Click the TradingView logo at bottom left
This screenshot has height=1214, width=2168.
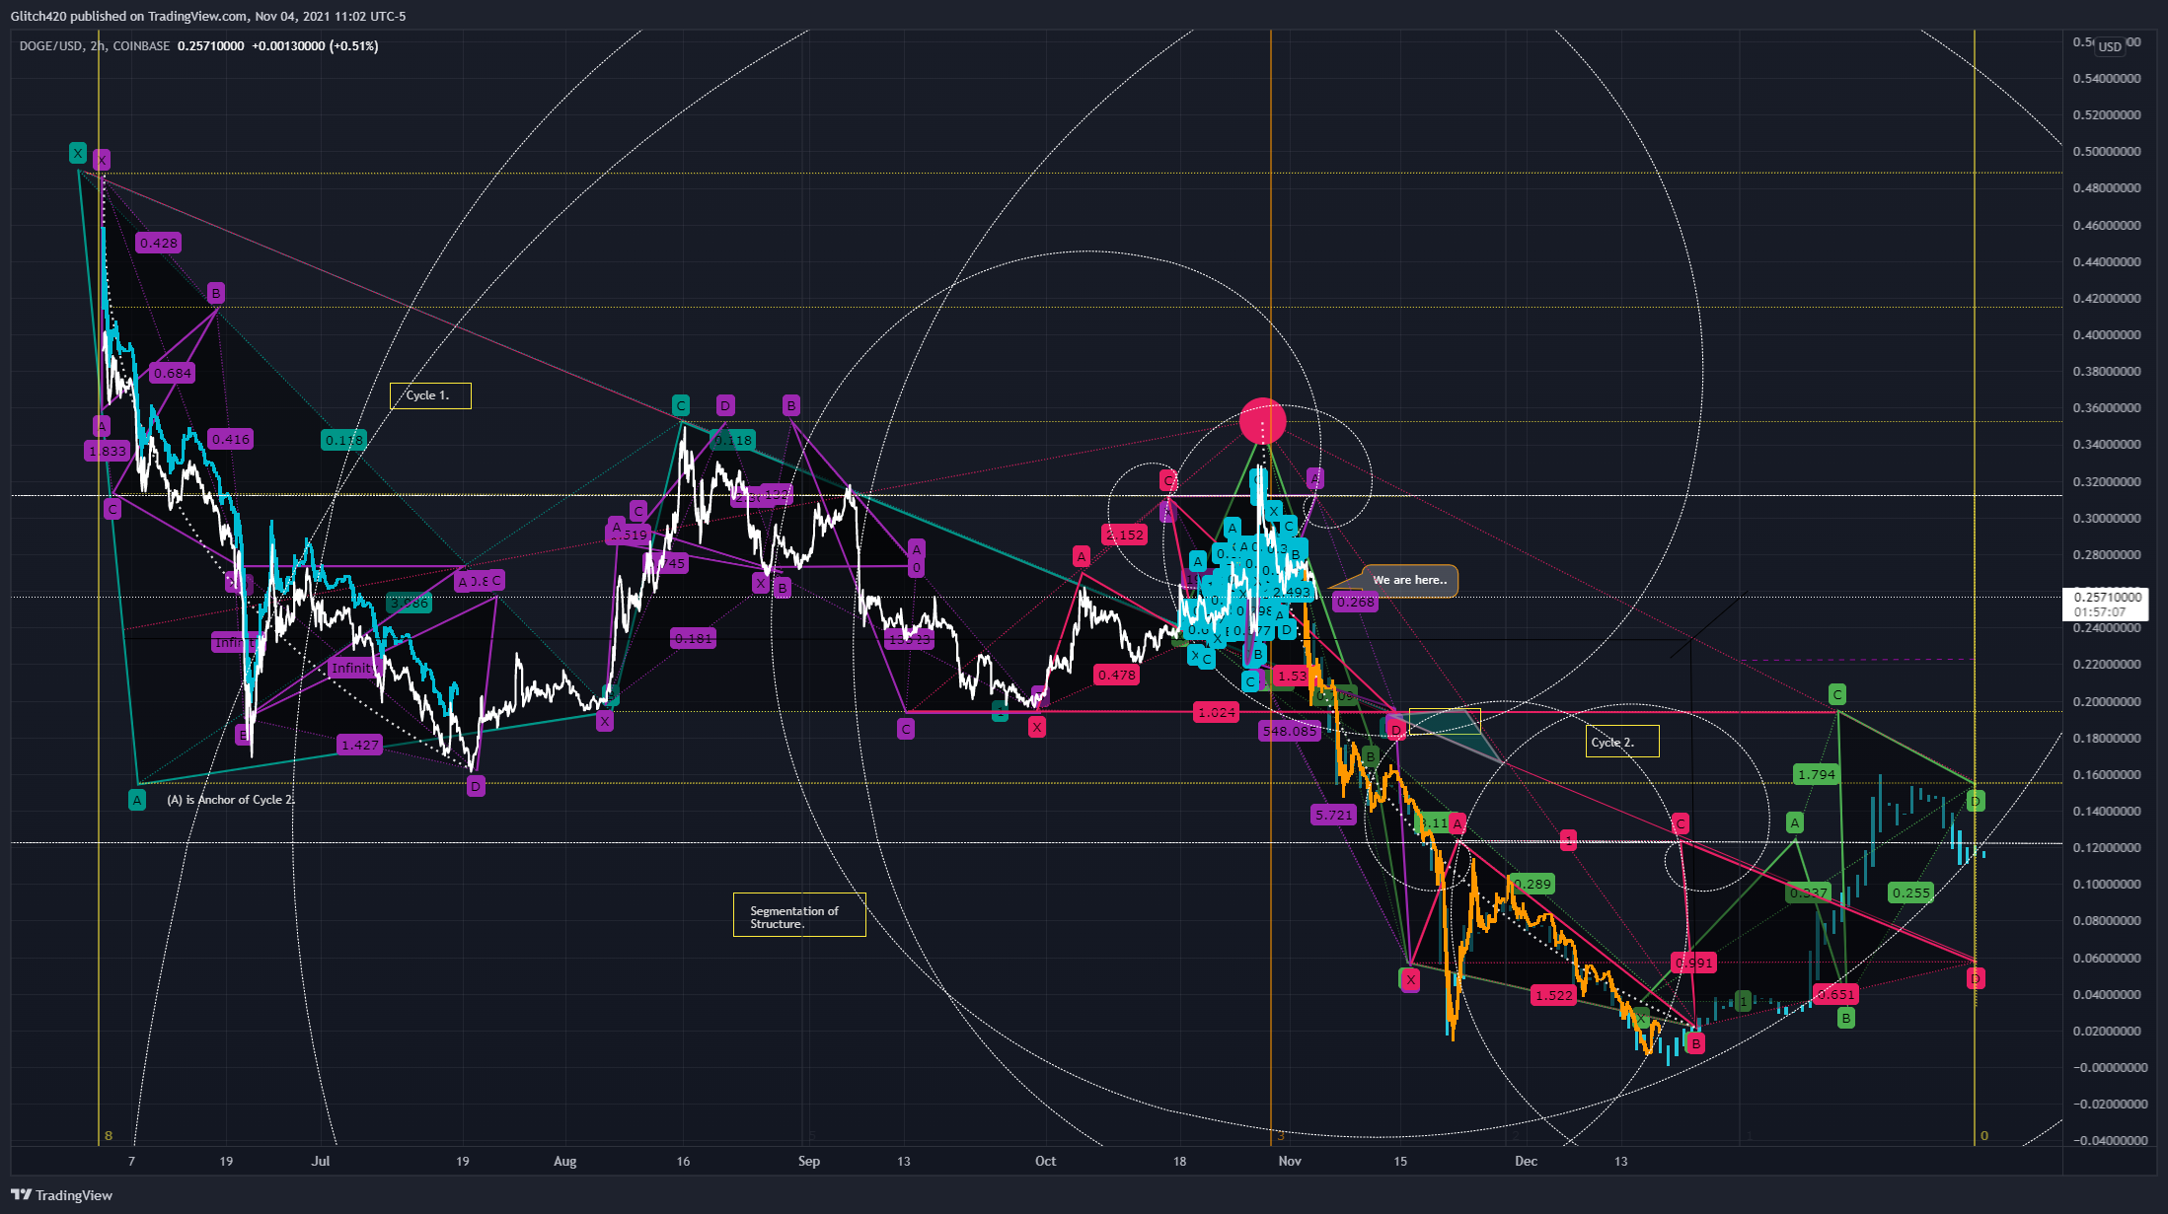click(61, 1195)
